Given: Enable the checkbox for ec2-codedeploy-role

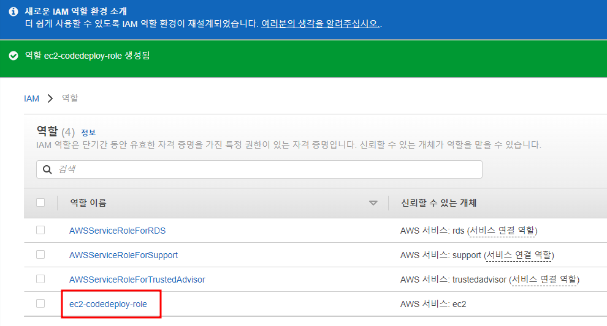Looking at the screenshot, I should pos(40,303).
